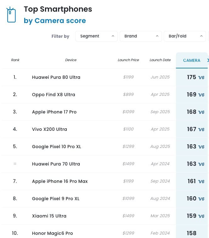
Task: Open the Apple iPhone 16 Pro Max link
Action: 60,181
